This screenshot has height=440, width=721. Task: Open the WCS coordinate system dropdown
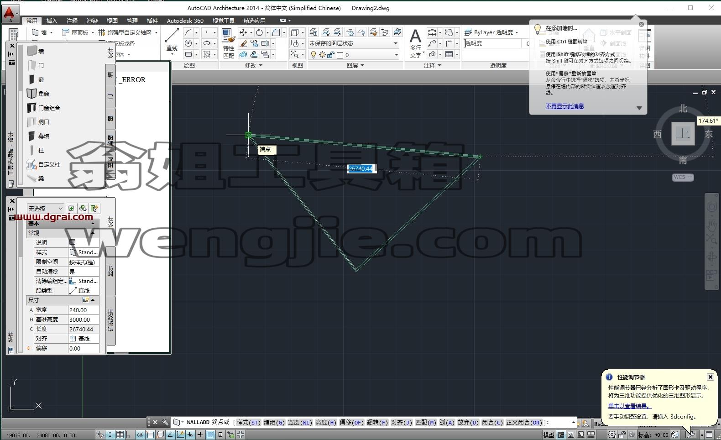point(683,177)
